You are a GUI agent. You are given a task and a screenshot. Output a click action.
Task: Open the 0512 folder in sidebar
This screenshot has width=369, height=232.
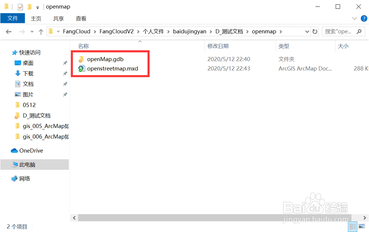[x=29, y=105]
